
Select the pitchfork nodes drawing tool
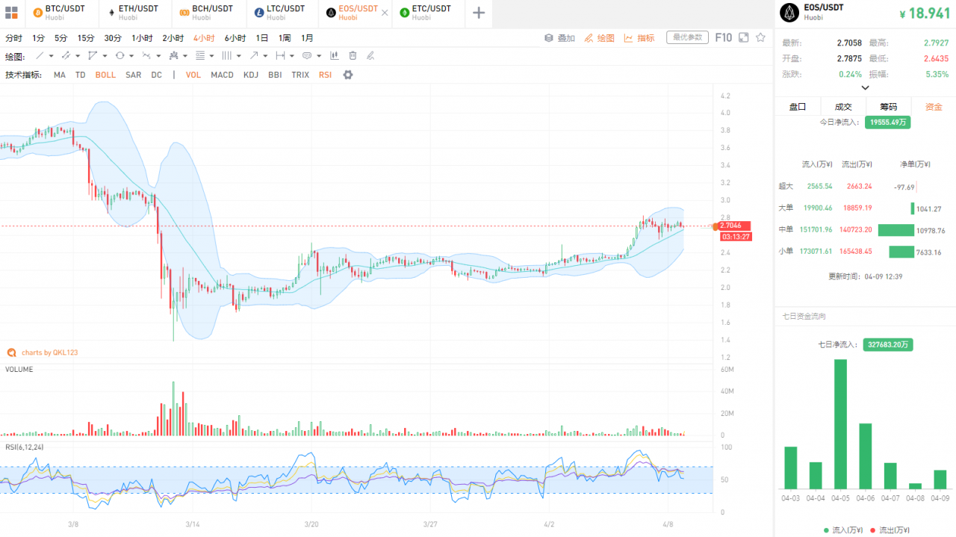pyautogui.click(x=174, y=55)
